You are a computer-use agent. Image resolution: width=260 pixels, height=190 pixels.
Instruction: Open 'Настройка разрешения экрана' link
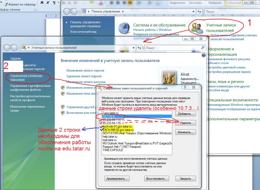pyautogui.click(x=229, y=72)
